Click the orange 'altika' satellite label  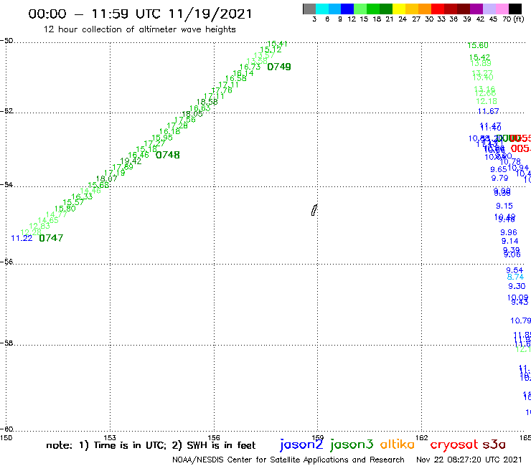pos(398,444)
